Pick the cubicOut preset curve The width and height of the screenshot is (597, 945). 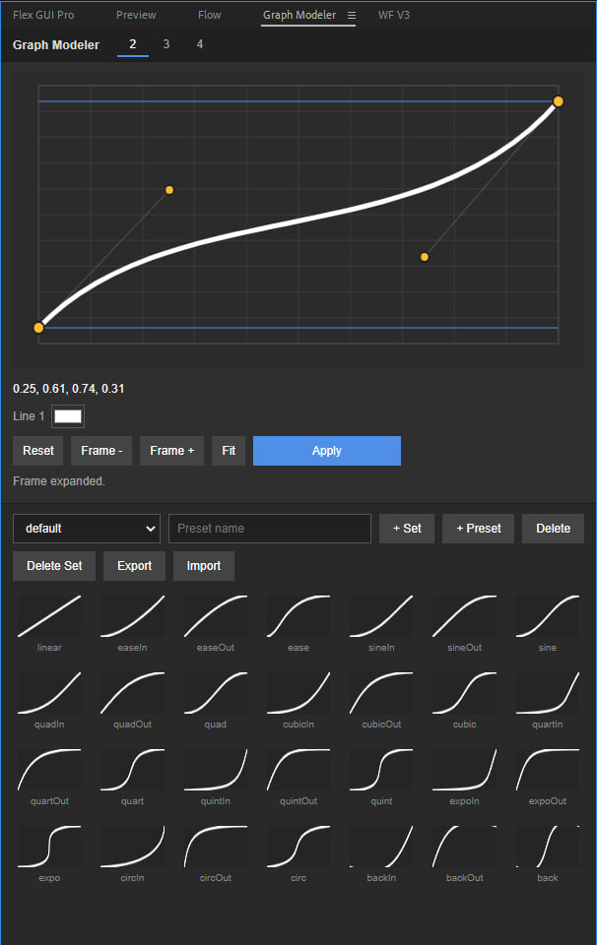(381, 693)
